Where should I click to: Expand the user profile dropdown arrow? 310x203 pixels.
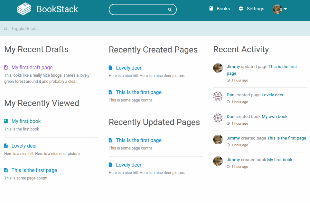(x=285, y=9)
